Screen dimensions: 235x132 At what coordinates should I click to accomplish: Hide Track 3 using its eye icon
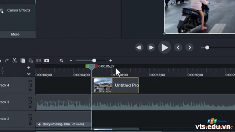30,98
